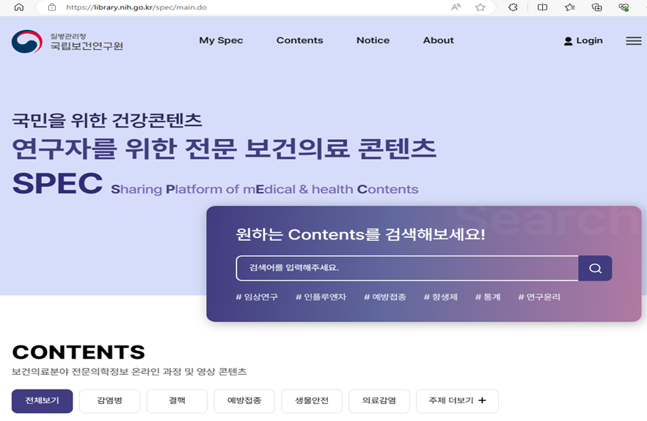This screenshot has height=421, width=647.
Task: Open the browser favorites list icon
Action: pyautogui.click(x=570, y=7)
